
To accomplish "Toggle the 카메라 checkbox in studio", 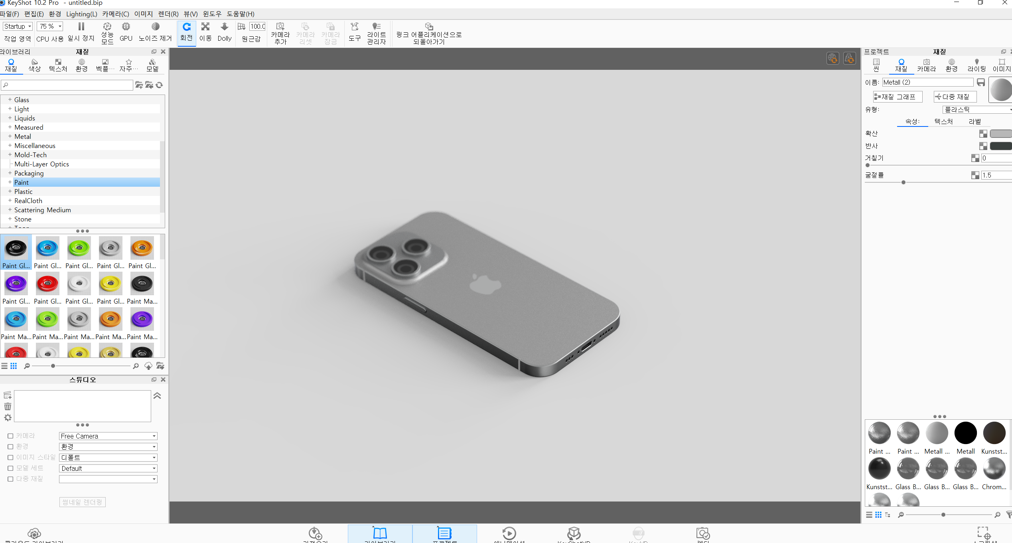I will 10,436.
